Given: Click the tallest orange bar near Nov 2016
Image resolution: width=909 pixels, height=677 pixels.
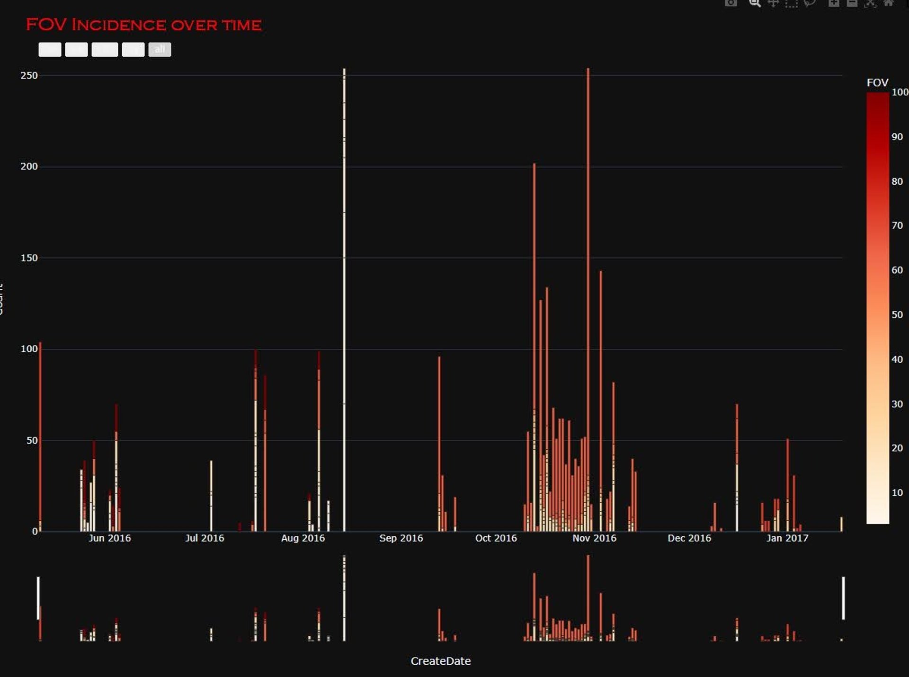Looking at the screenshot, I should pos(588,300).
